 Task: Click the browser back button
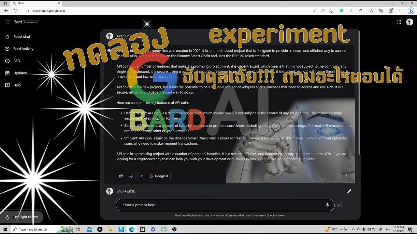[6, 11]
